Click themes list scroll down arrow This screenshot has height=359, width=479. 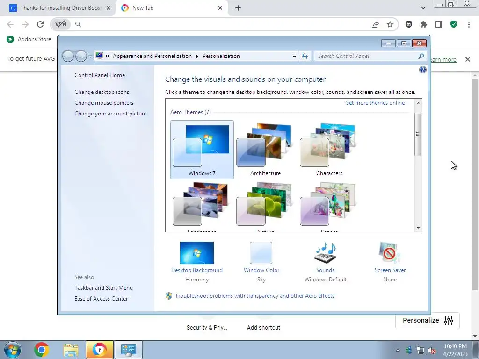pos(418,228)
